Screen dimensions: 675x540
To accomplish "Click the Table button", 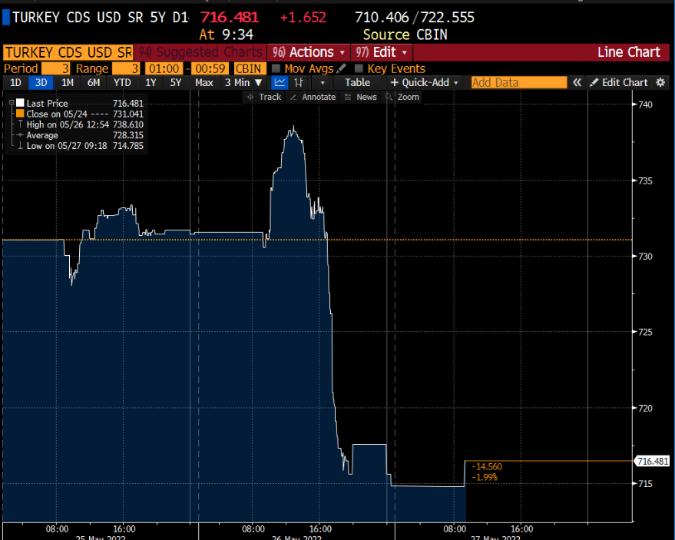I will (357, 82).
